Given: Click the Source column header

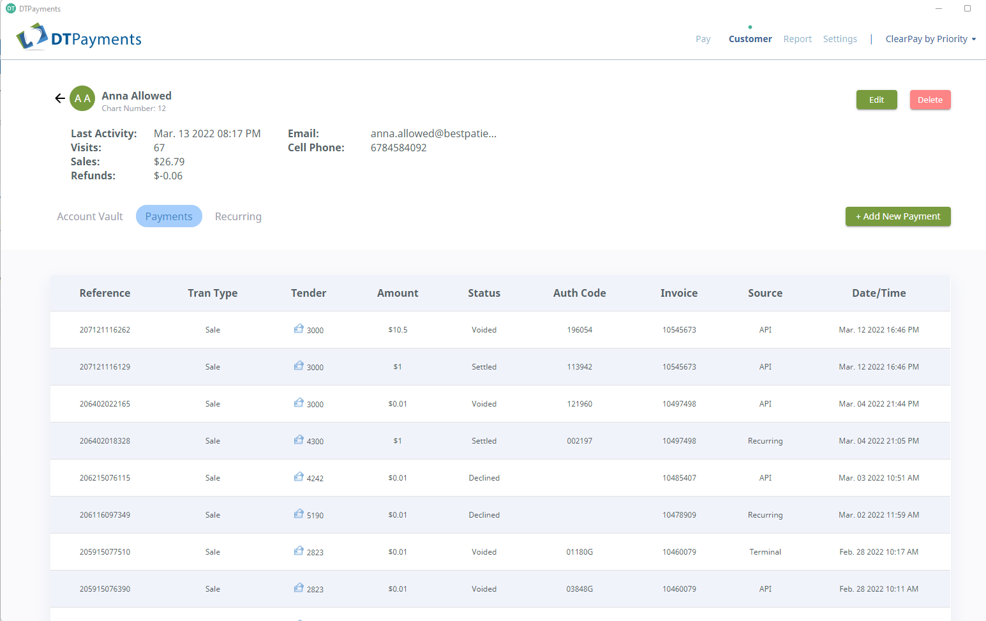Looking at the screenshot, I should tap(765, 293).
